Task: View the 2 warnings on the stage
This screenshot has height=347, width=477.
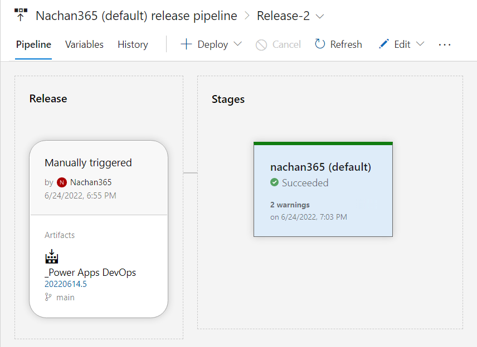Action: point(290,205)
